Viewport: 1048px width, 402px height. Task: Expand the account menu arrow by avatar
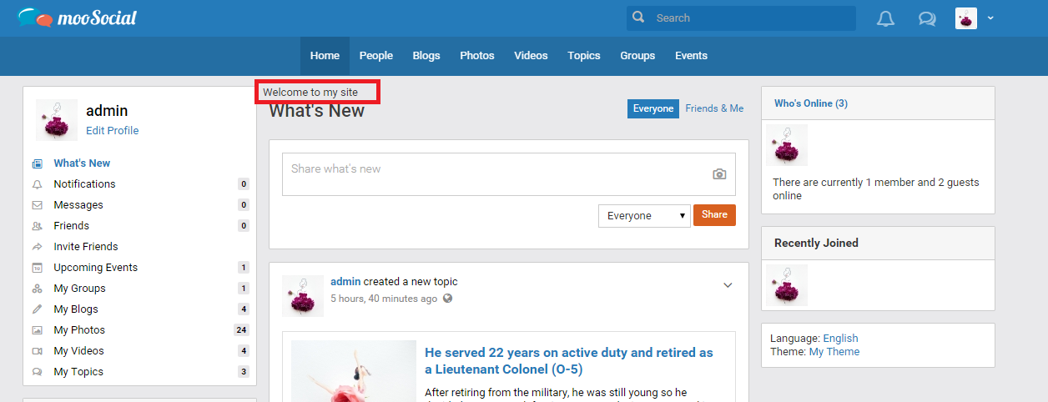(x=990, y=18)
